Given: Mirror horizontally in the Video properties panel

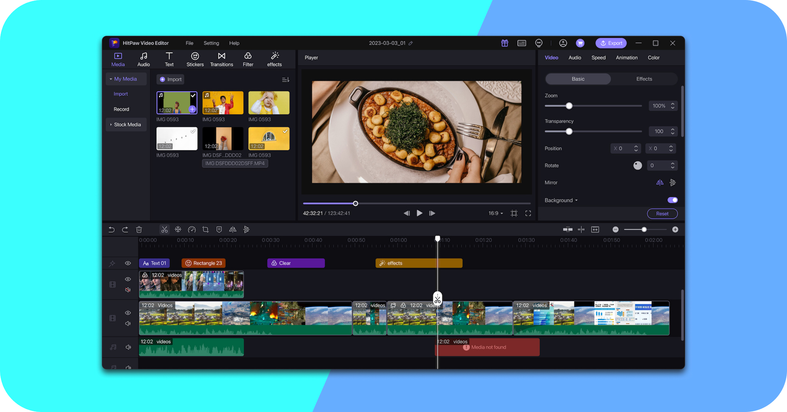Looking at the screenshot, I should (x=660, y=183).
